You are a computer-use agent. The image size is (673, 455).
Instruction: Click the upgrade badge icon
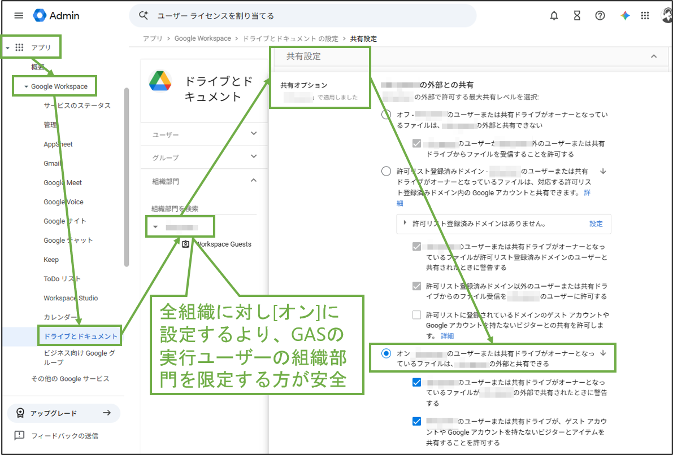coord(20,413)
